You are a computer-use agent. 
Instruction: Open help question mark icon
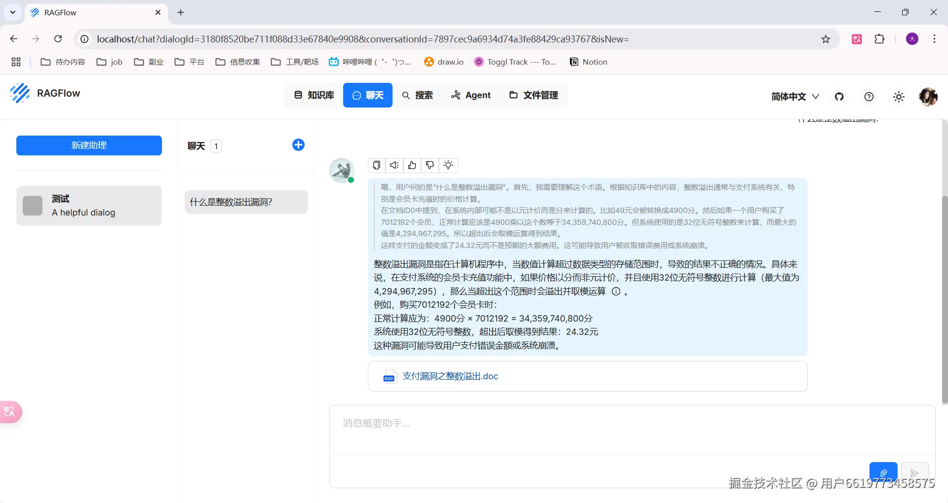pyautogui.click(x=869, y=97)
